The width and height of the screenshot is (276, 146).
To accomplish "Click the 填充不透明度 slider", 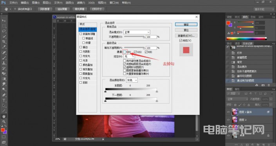I will [135, 48].
